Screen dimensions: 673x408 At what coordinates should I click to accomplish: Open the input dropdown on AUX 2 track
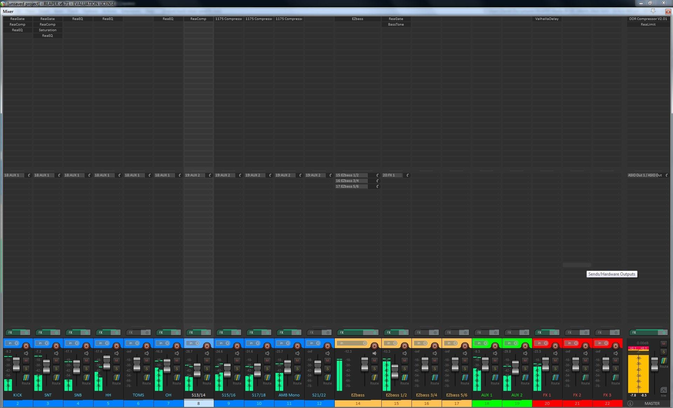tap(516, 343)
